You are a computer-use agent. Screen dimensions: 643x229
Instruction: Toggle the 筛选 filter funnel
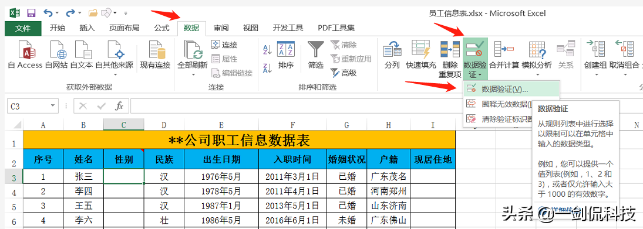pyautogui.click(x=316, y=54)
